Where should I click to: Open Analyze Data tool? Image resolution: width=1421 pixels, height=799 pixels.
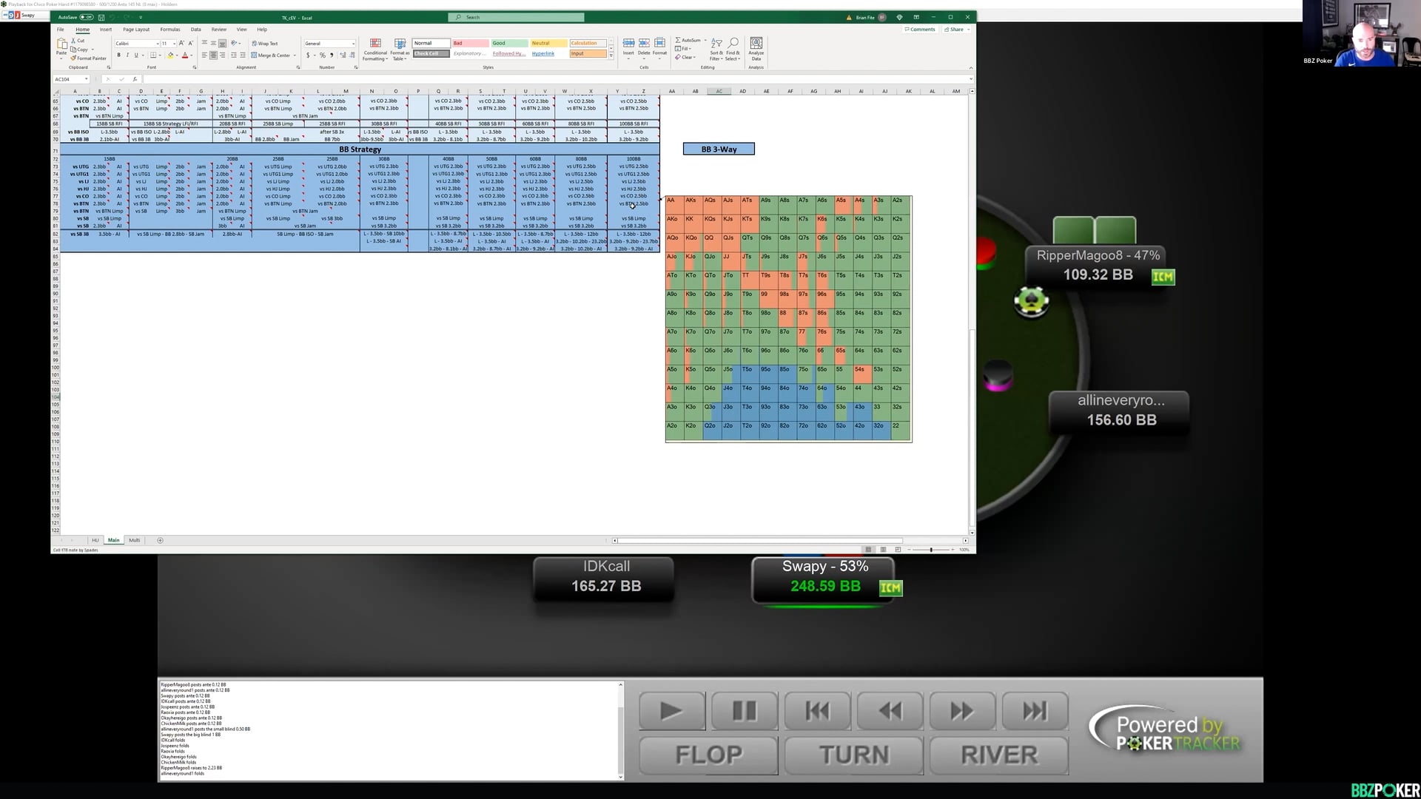(756, 44)
